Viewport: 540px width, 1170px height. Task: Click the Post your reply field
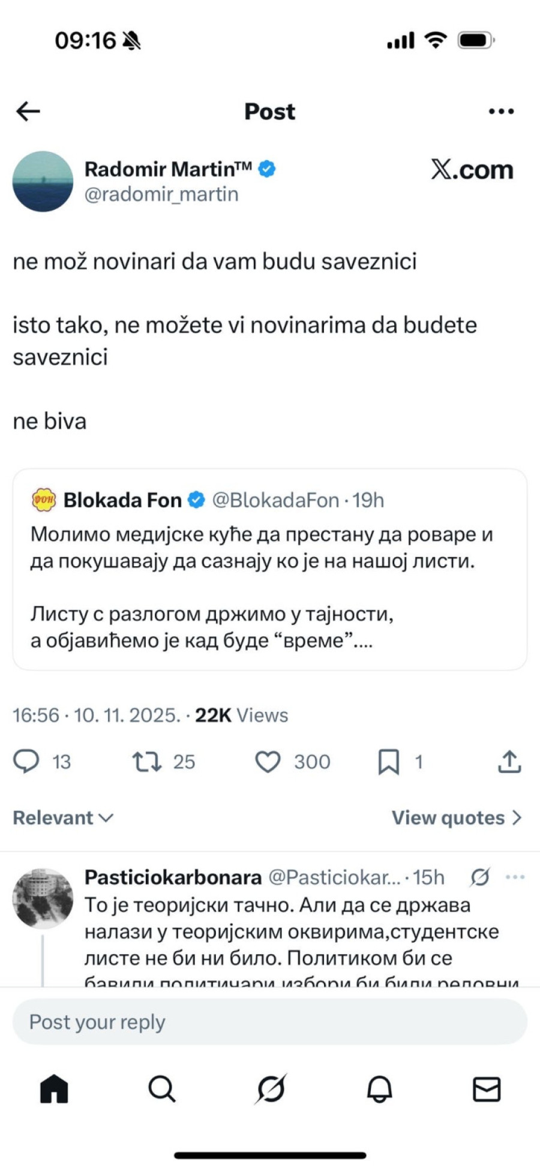270,1021
